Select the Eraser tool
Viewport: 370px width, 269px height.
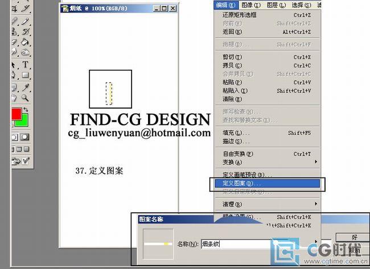[15, 42]
